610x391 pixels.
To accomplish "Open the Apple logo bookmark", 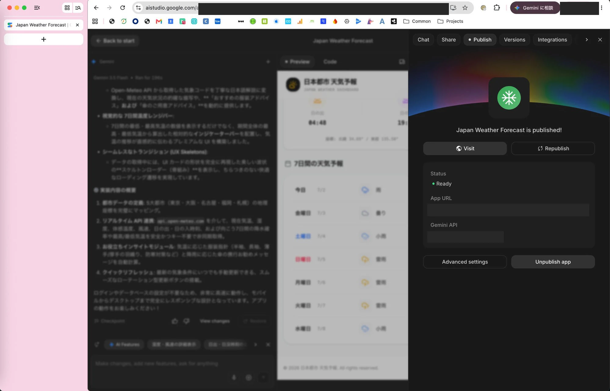I will pyautogui.click(x=276, y=21).
